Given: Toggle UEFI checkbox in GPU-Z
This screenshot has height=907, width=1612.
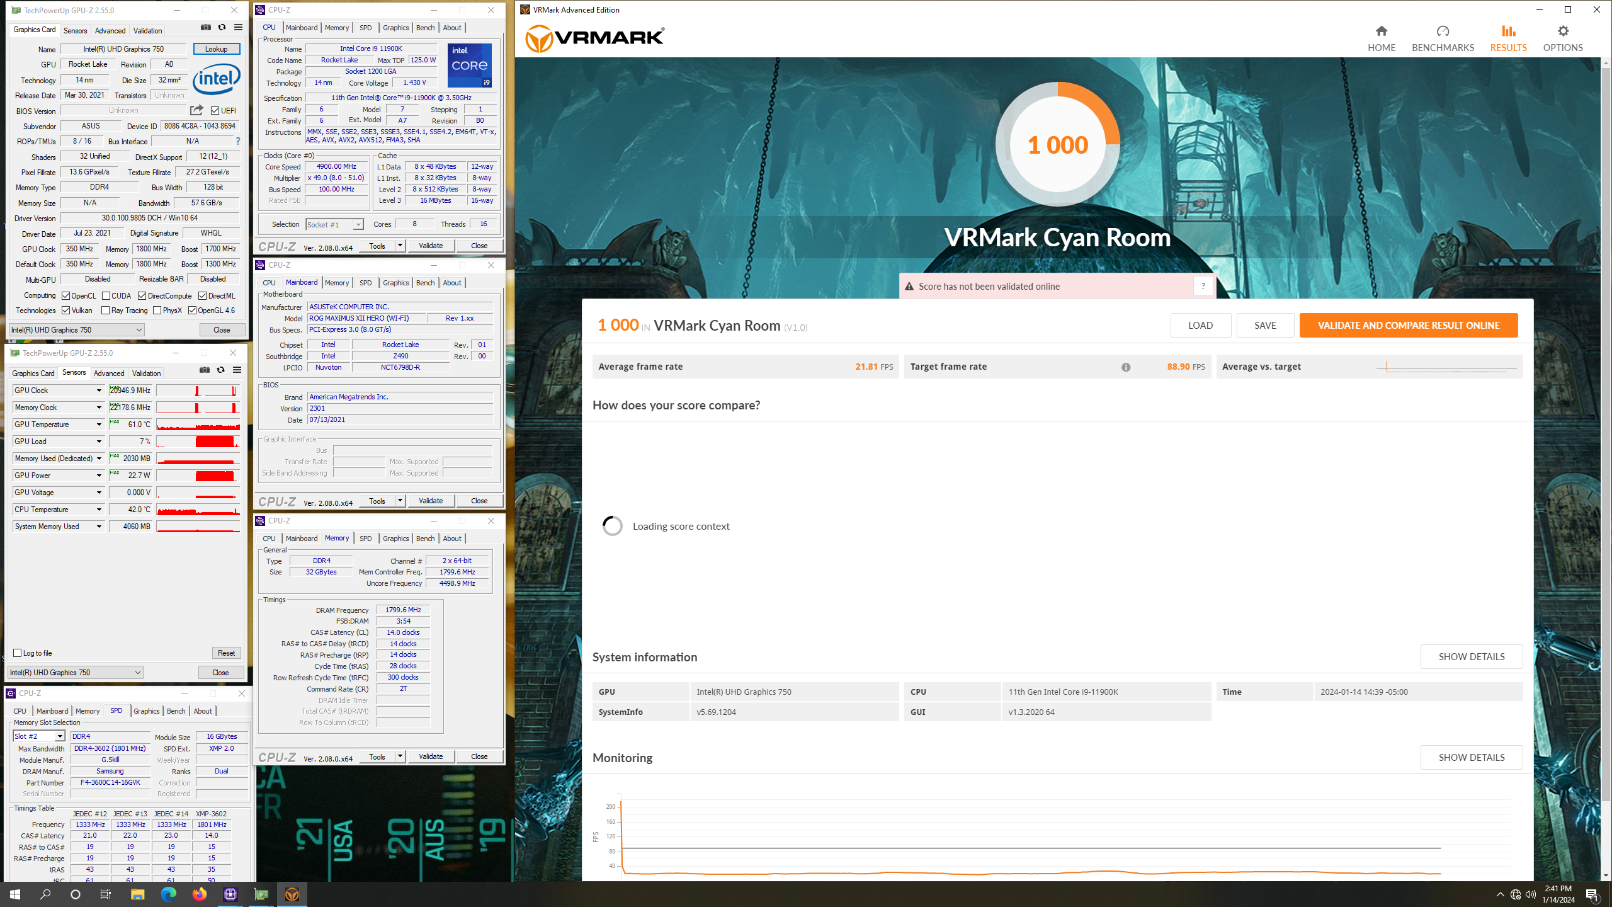Looking at the screenshot, I should click(x=215, y=111).
